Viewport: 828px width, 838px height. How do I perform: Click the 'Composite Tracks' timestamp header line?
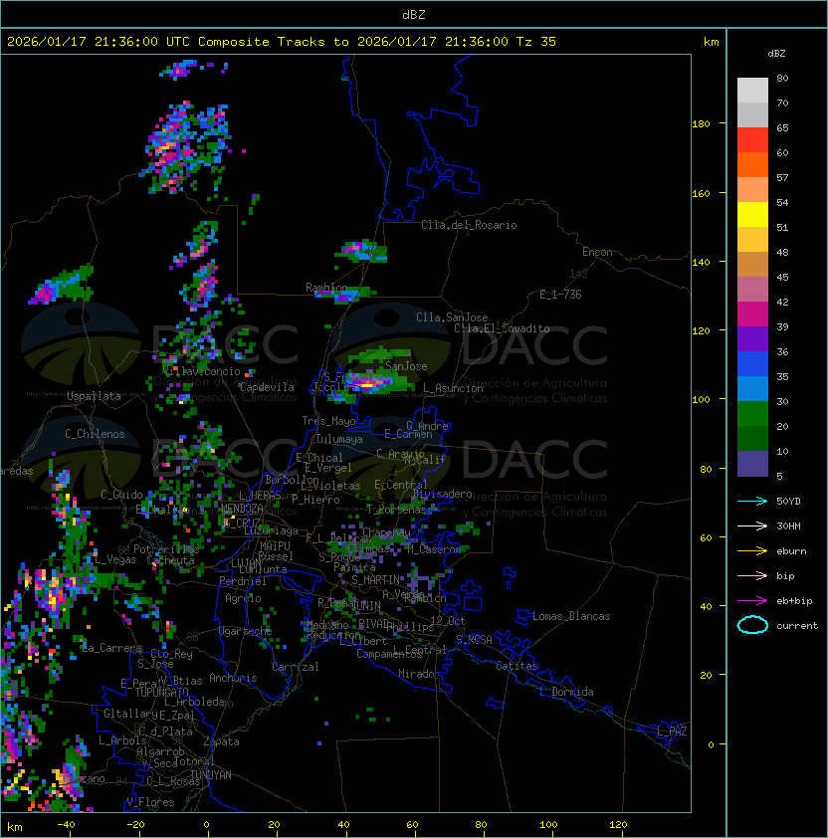(x=282, y=42)
